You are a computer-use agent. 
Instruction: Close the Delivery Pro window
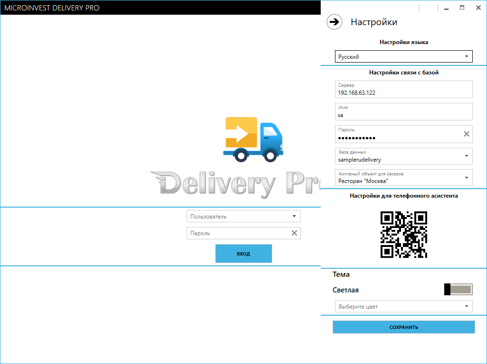(x=478, y=8)
